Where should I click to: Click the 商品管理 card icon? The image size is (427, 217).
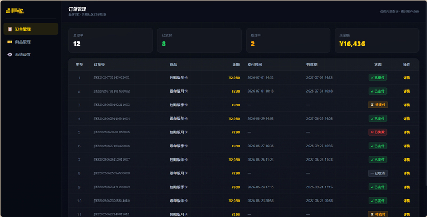tap(10, 42)
